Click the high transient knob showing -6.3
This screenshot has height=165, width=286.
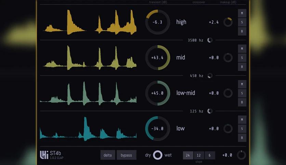[x=158, y=22]
